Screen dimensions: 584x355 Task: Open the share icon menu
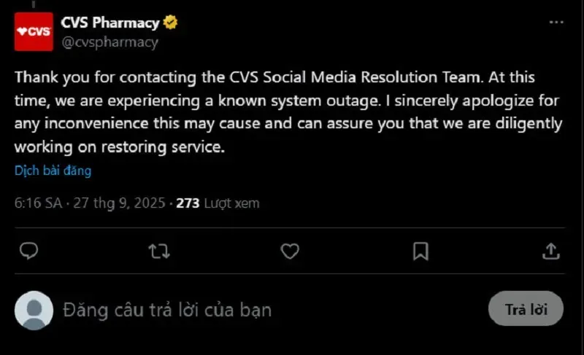pyautogui.click(x=551, y=251)
